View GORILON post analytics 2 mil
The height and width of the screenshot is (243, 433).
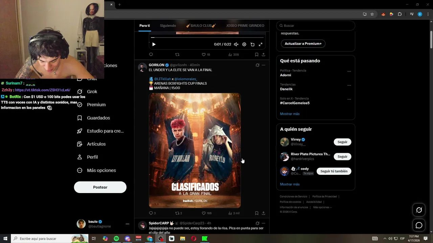point(234,213)
